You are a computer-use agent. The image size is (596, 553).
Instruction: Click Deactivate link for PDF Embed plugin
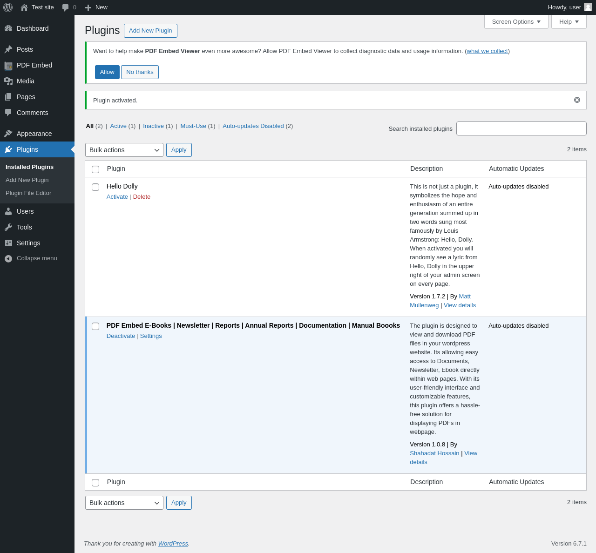(x=121, y=336)
